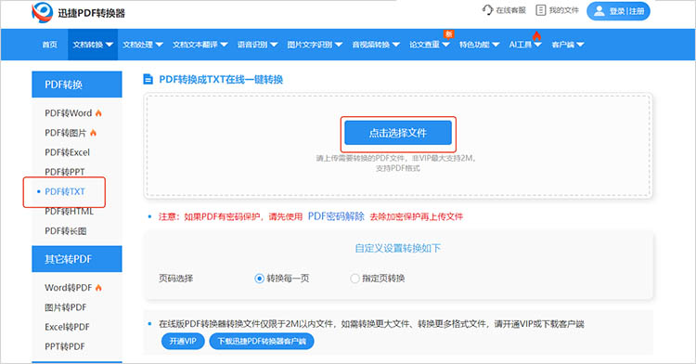Click 开通VIP button
This screenshot has width=696, height=364.
point(183,341)
